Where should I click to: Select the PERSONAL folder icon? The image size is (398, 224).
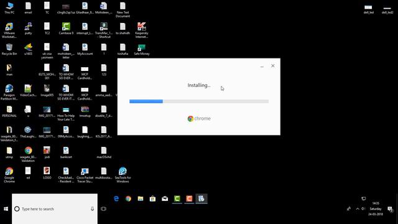(9, 111)
